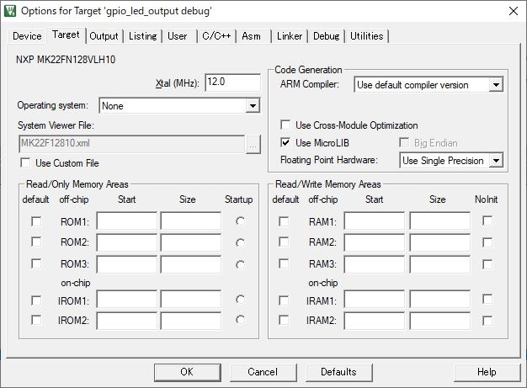Screen dimensions: 527x388
Task: Close the Options for Target dialog
Action: [x=514, y=11]
